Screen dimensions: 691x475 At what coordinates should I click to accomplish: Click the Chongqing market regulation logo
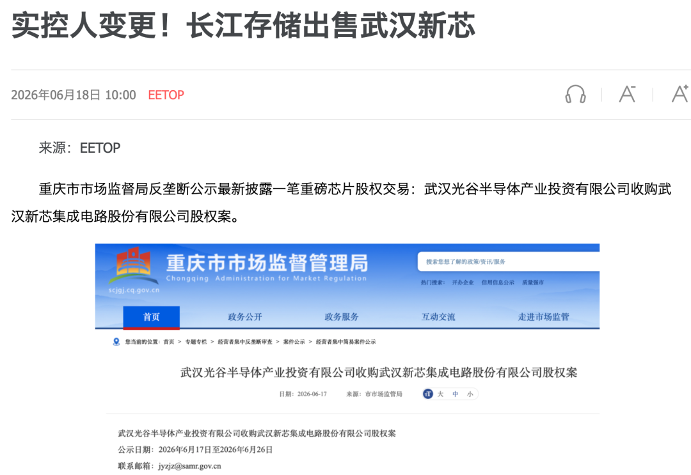pyautogui.click(x=134, y=266)
